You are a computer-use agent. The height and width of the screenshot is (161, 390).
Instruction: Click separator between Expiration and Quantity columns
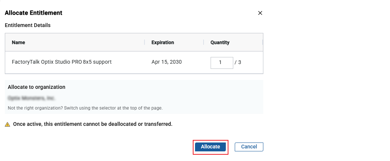pos(204,43)
